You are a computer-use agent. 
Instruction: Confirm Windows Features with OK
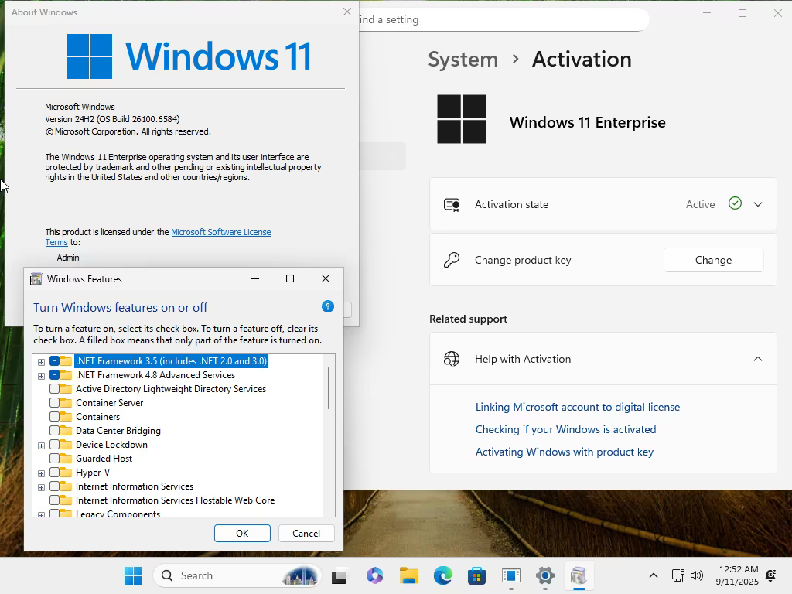pos(242,534)
